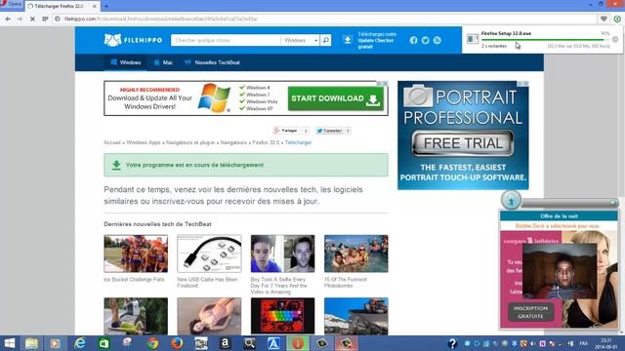Click the heart bookmark icon in address bar
Viewport: 625px width, 351px height.
(x=604, y=19)
